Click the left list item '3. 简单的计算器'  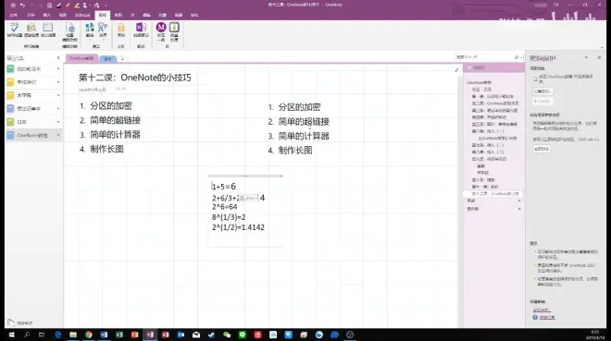[110, 135]
